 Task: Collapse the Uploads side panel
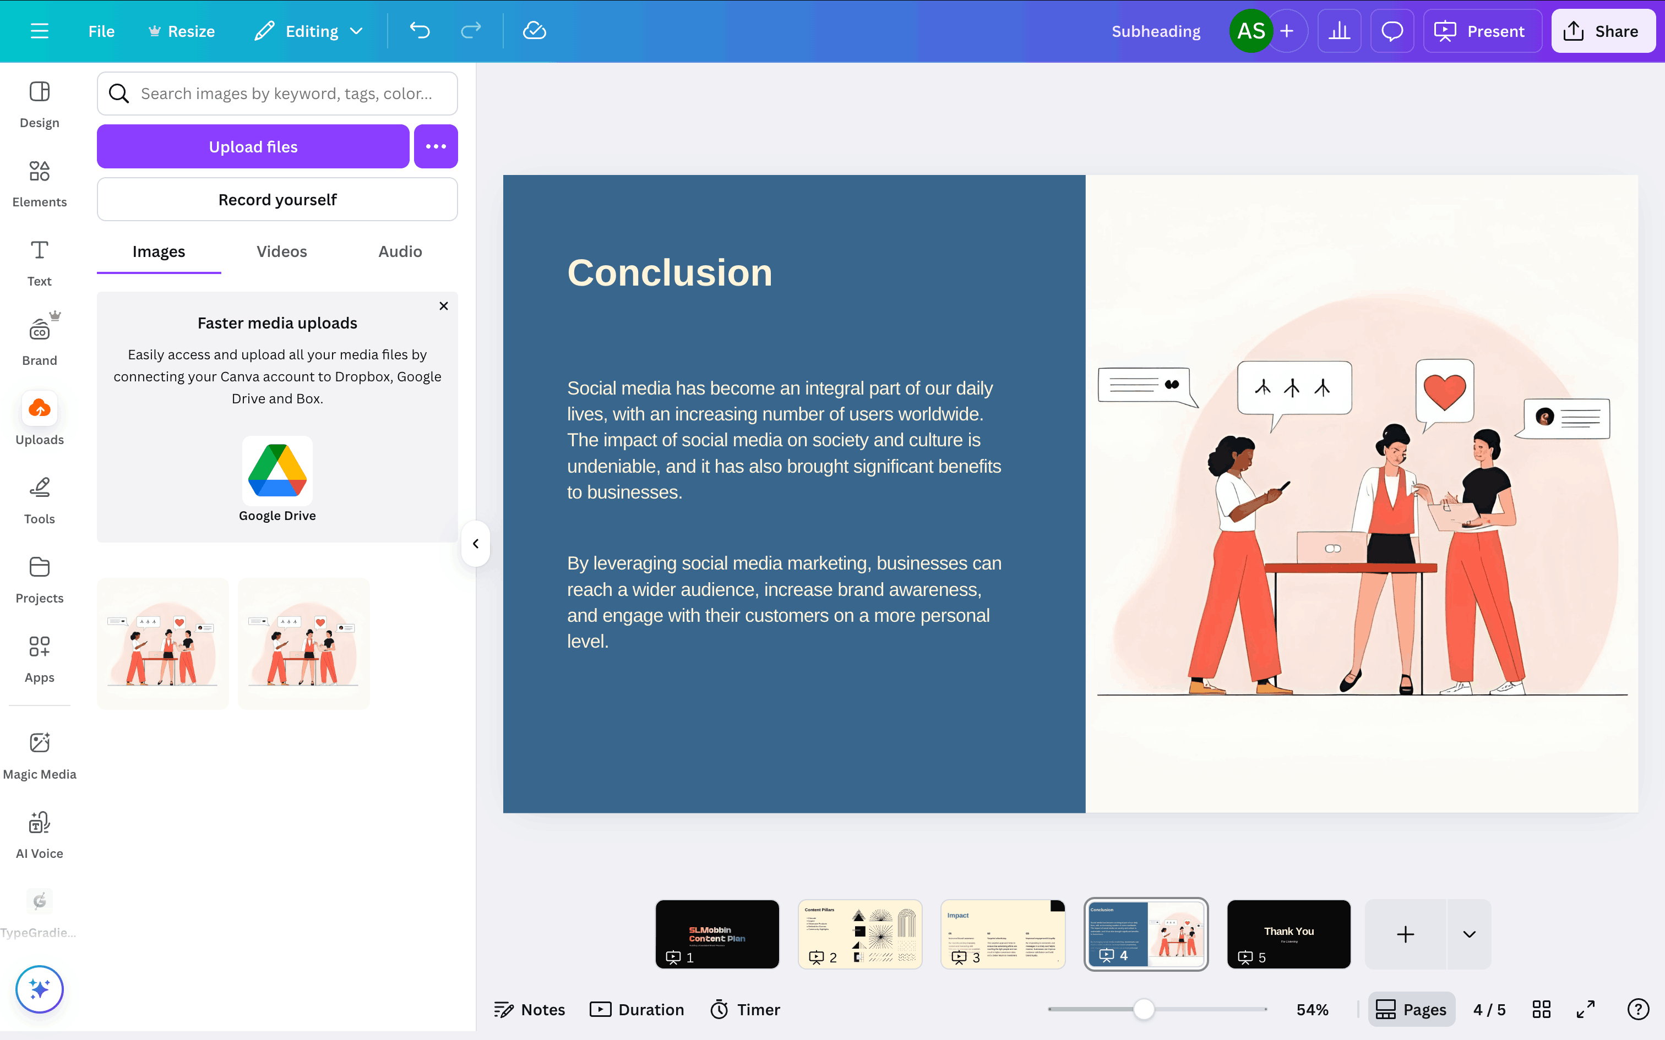coord(475,544)
